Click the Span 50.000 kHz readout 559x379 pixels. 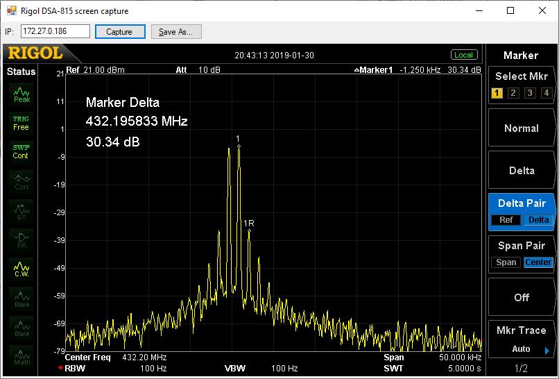click(x=433, y=357)
